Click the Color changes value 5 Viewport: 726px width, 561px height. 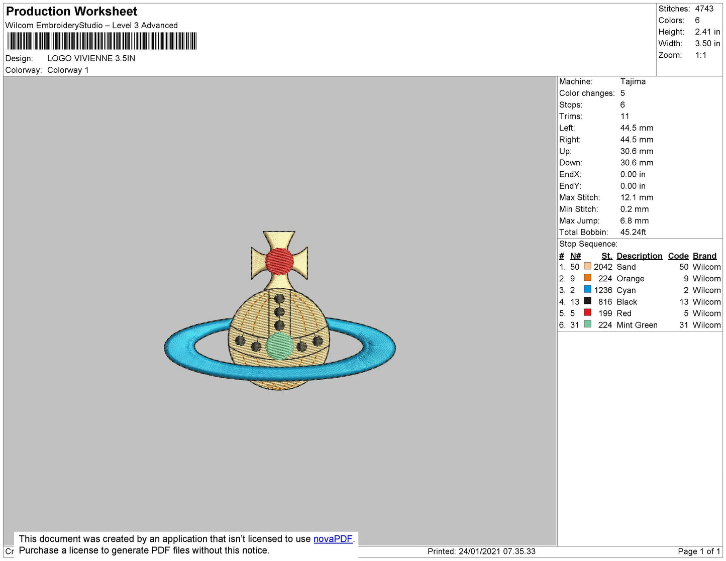623,93
